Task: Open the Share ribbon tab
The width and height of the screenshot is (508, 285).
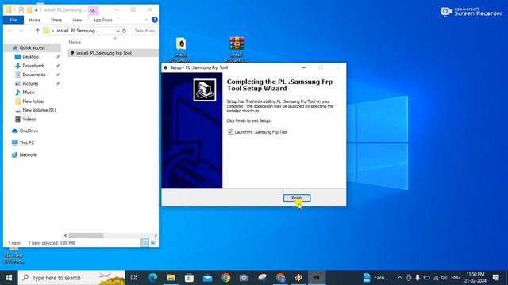Action: 56,20
